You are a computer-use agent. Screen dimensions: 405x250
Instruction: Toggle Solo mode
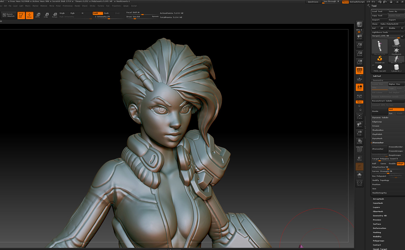tap(359, 175)
